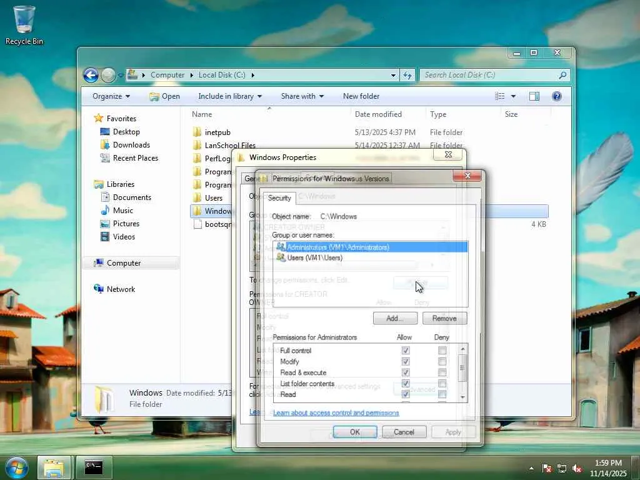This screenshot has height=480, width=640.
Task: Toggle Allow checkbox for Read & execute
Action: click(405, 372)
